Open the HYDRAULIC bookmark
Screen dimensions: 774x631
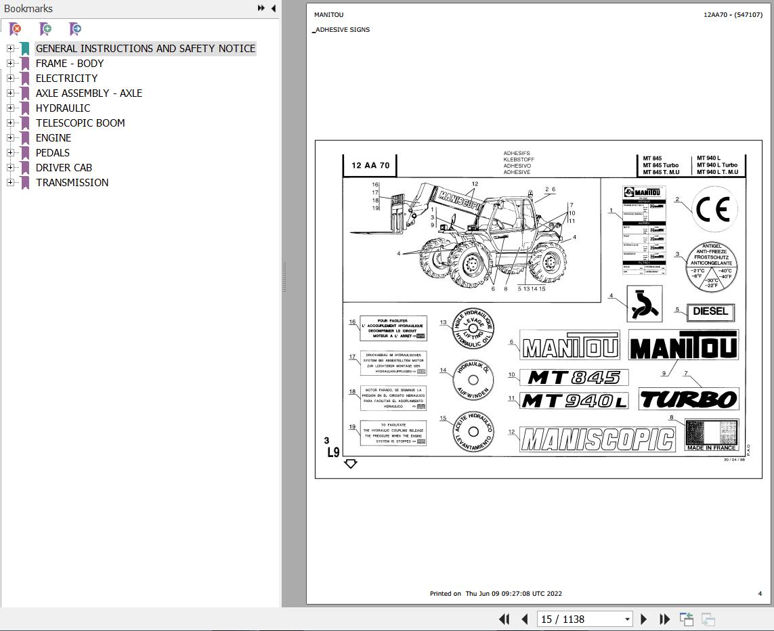[x=63, y=108]
